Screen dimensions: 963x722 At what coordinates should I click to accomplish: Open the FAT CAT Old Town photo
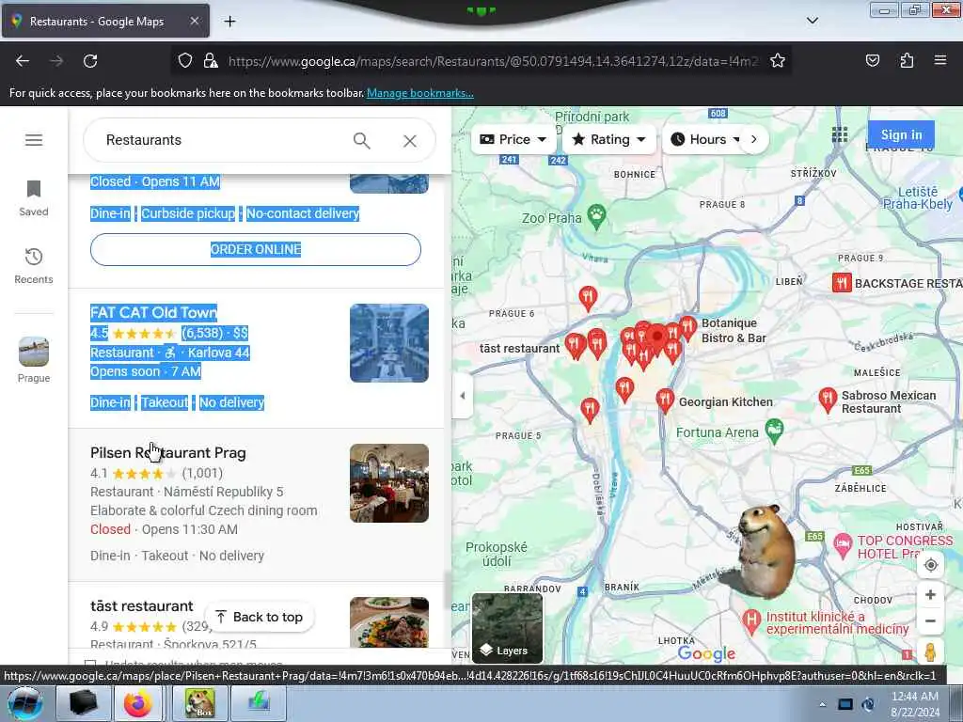[389, 343]
